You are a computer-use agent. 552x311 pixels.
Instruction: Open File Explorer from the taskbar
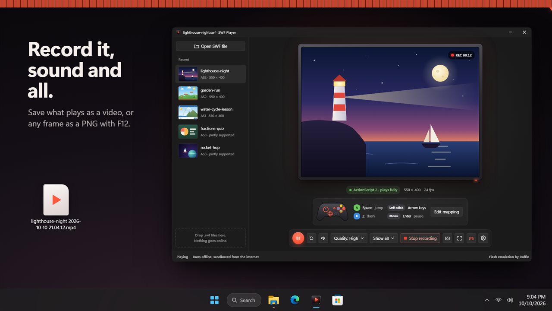pos(273,300)
